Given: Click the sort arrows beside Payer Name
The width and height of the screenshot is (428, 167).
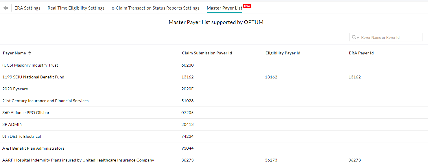Looking at the screenshot, I should click(29, 53).
